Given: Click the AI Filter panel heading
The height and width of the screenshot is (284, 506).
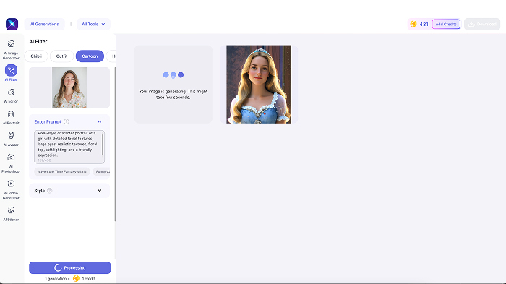Looking at the screenshot, I should [x=38, y=42].
